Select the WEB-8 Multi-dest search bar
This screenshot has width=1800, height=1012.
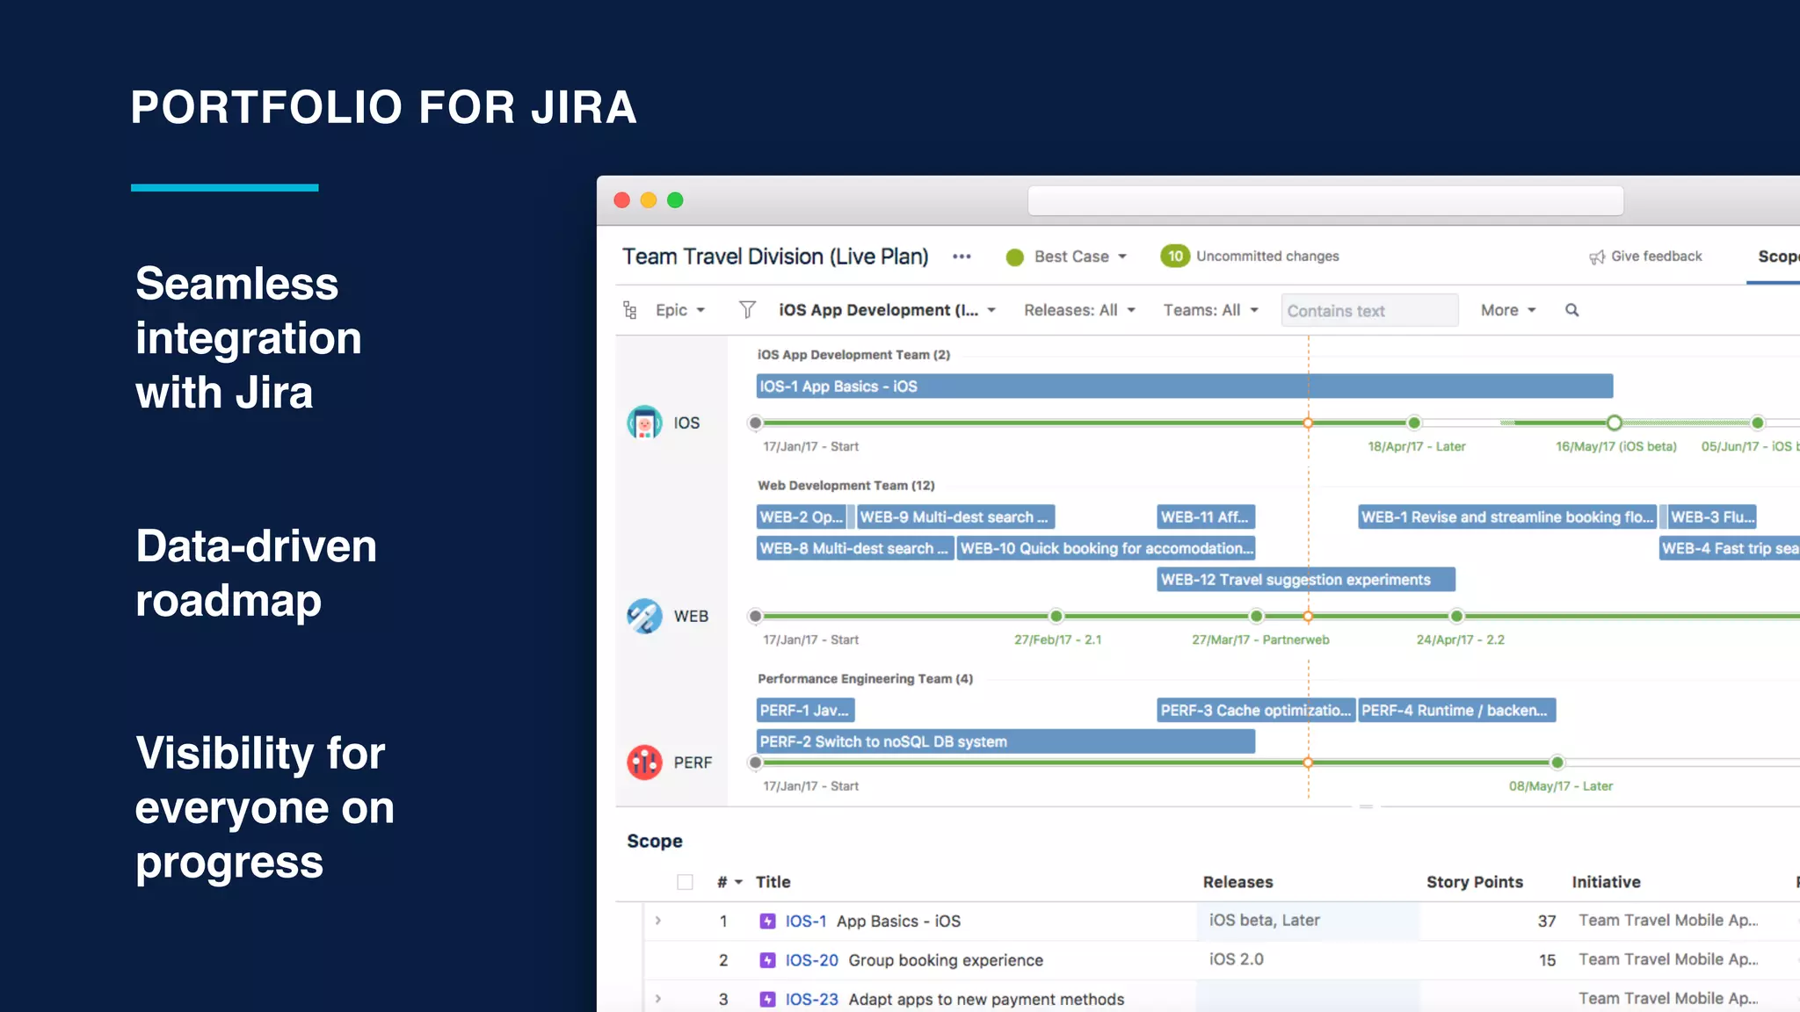coord(854,548)
